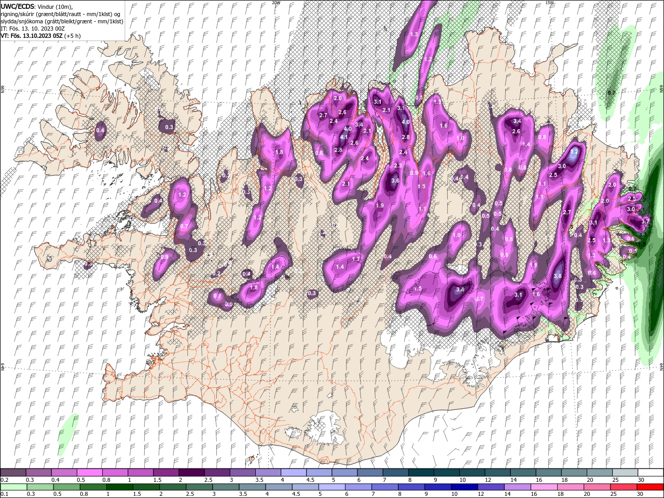The image size is (664, 498).
Task: Select the darkest green rain swatch labeled 1
Action: [x=119, y=487]
